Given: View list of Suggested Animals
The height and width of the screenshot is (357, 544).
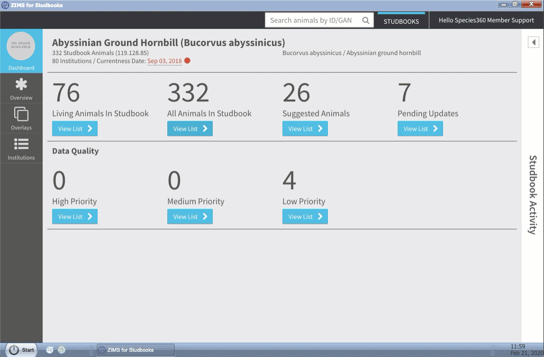Looking at the screenshot, I should 305,128.
